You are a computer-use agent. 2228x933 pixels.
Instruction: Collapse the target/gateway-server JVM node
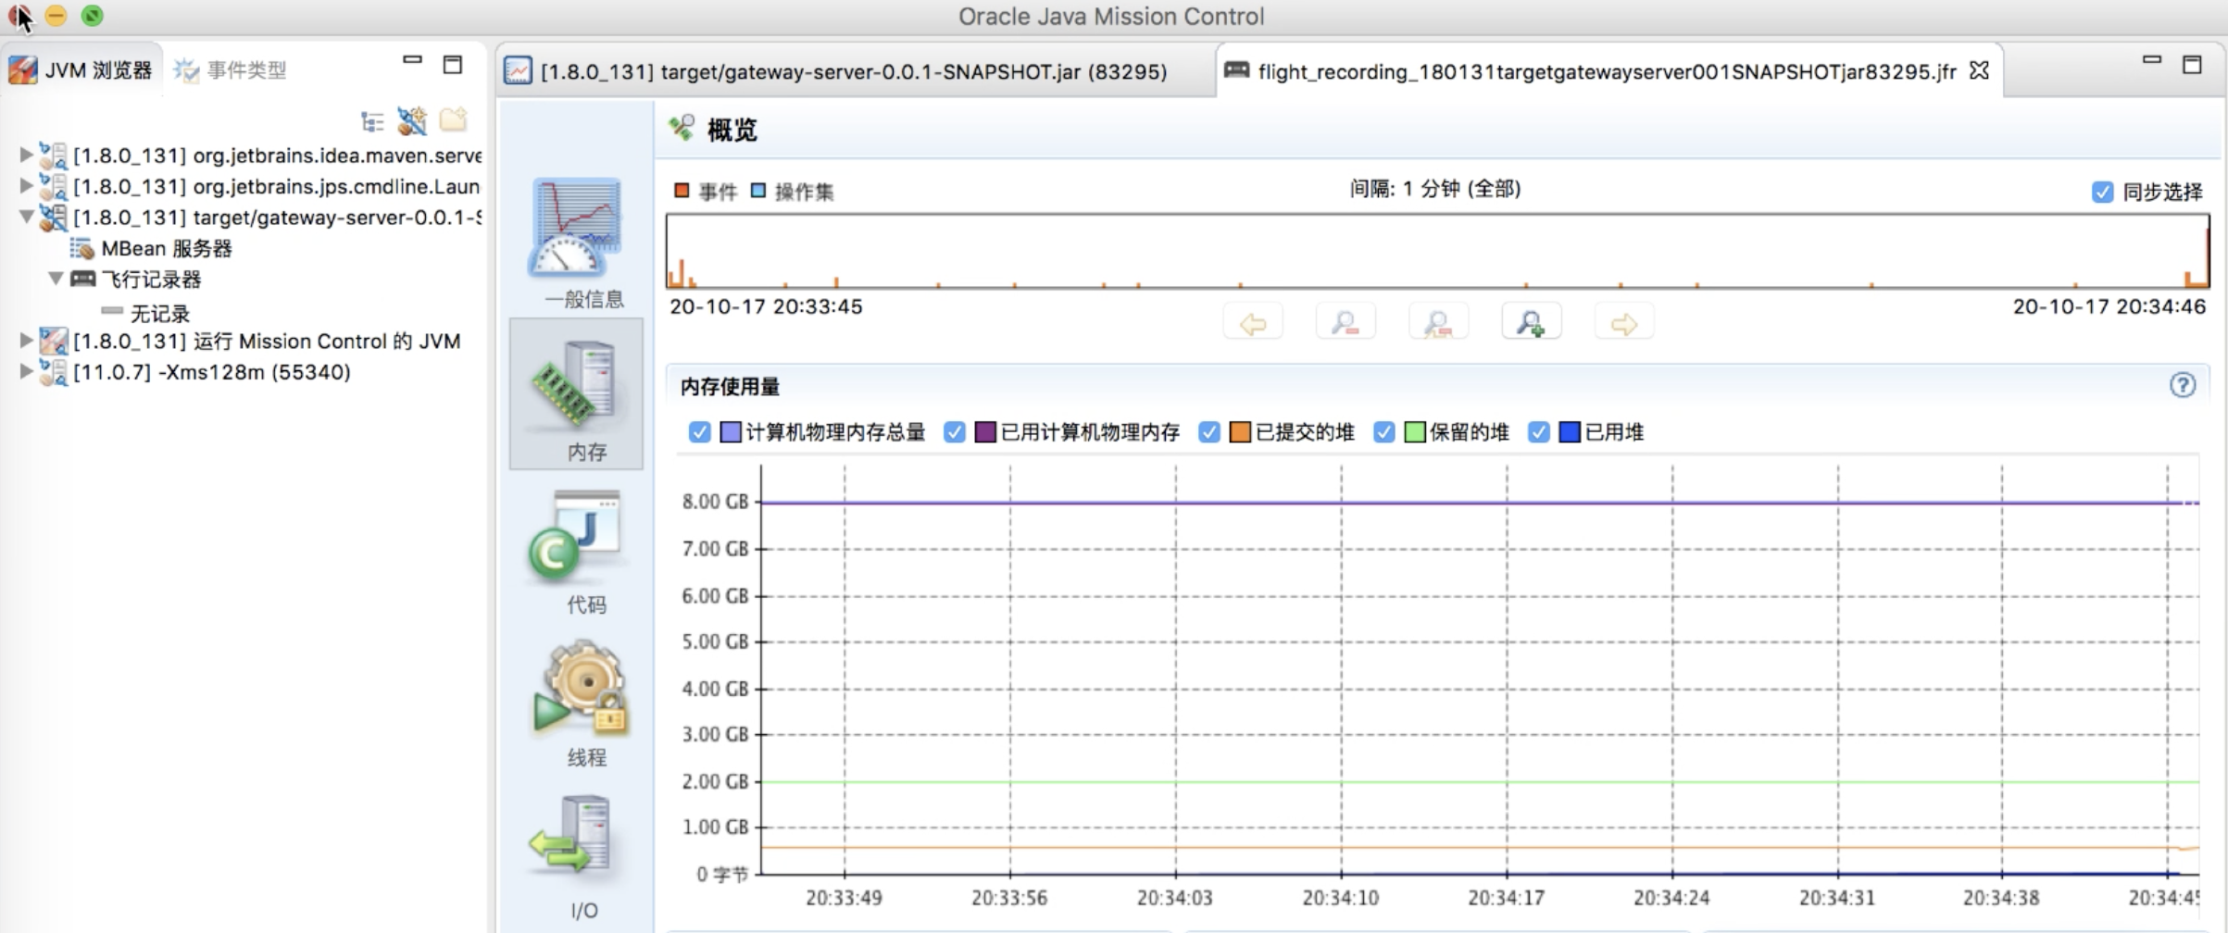(x=26, y=218)
